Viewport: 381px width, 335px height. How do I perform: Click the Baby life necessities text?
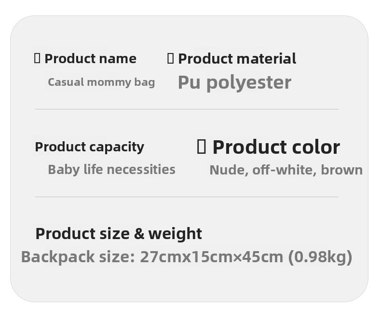pyautogui.click(x=111, y=170)
